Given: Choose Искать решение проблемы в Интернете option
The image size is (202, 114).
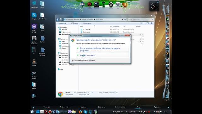Looking at the screenshot, I should [x=102, y=49].
